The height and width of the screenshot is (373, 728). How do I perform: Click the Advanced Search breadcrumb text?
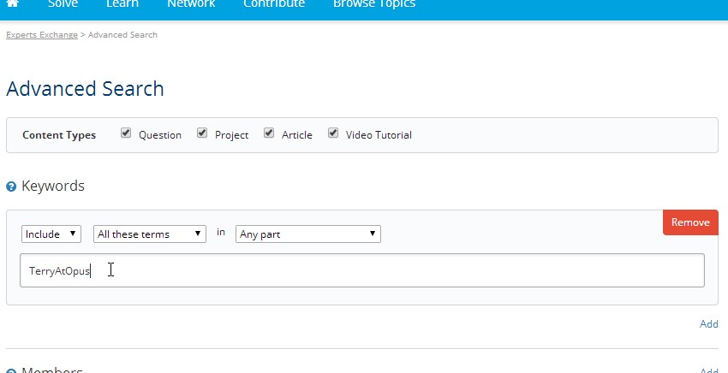pos(122,35)
